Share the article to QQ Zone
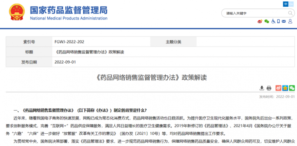 tap(285, 88)
